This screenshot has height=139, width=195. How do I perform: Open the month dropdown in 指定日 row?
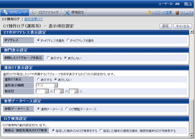pyautogui.click(x=59, y=91)
